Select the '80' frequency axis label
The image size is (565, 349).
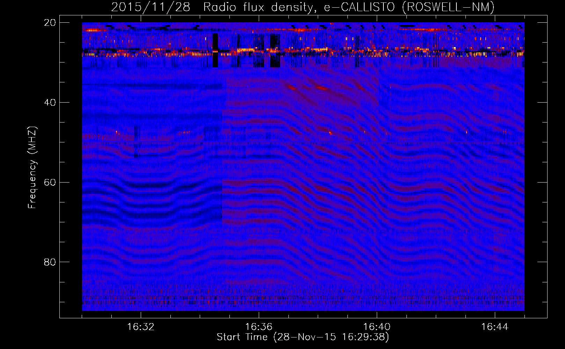pyautogui.click(x=50, y=262)
